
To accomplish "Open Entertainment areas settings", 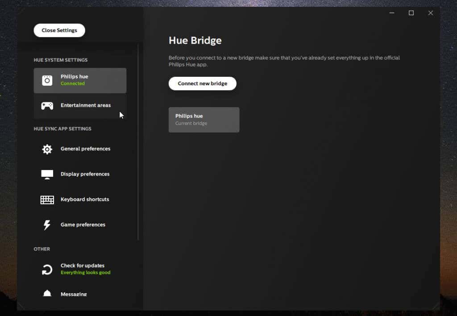I will 85,105.
